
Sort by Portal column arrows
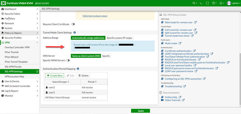coord(96,82)
